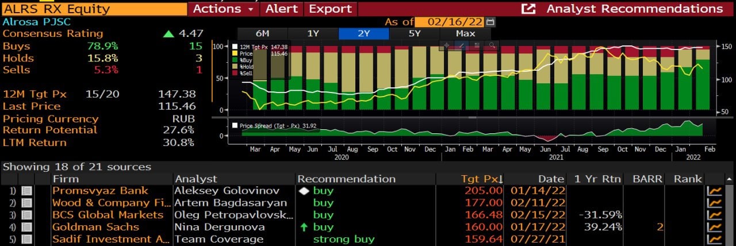The image size is (736, 246).
Task: Toggle yellow Price series in legend
Action: point(260,53)
